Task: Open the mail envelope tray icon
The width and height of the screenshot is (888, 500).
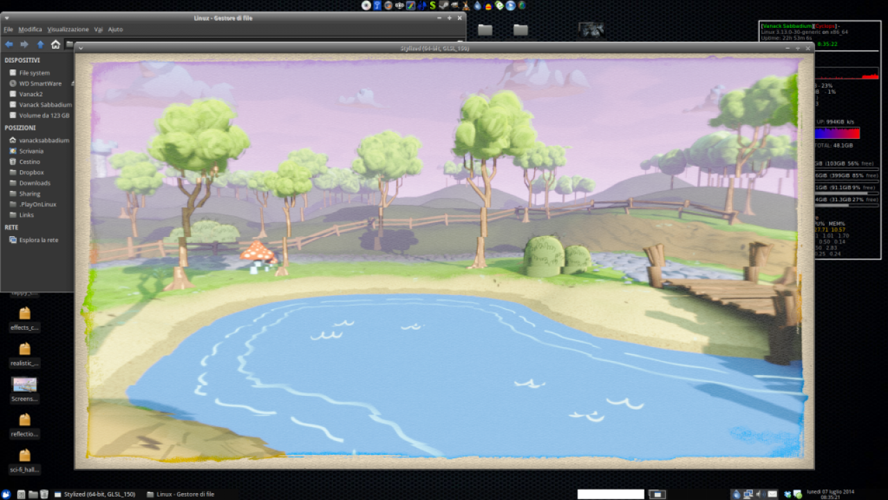Action: coord(772,494)
